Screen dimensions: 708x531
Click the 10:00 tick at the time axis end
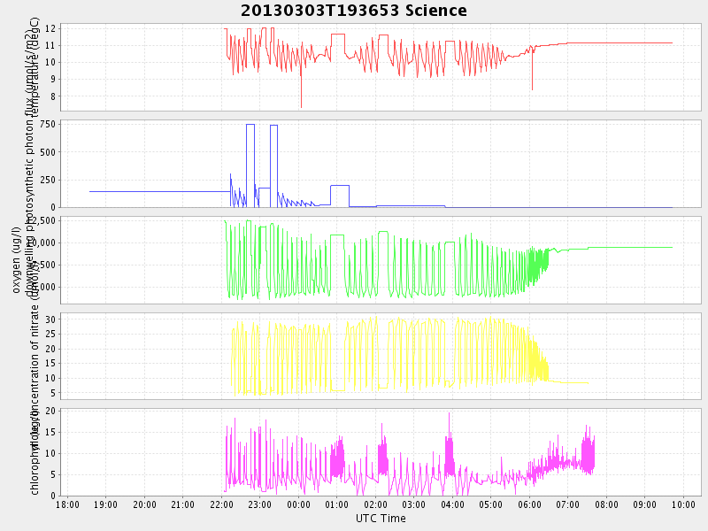click(x=683, y=504)
